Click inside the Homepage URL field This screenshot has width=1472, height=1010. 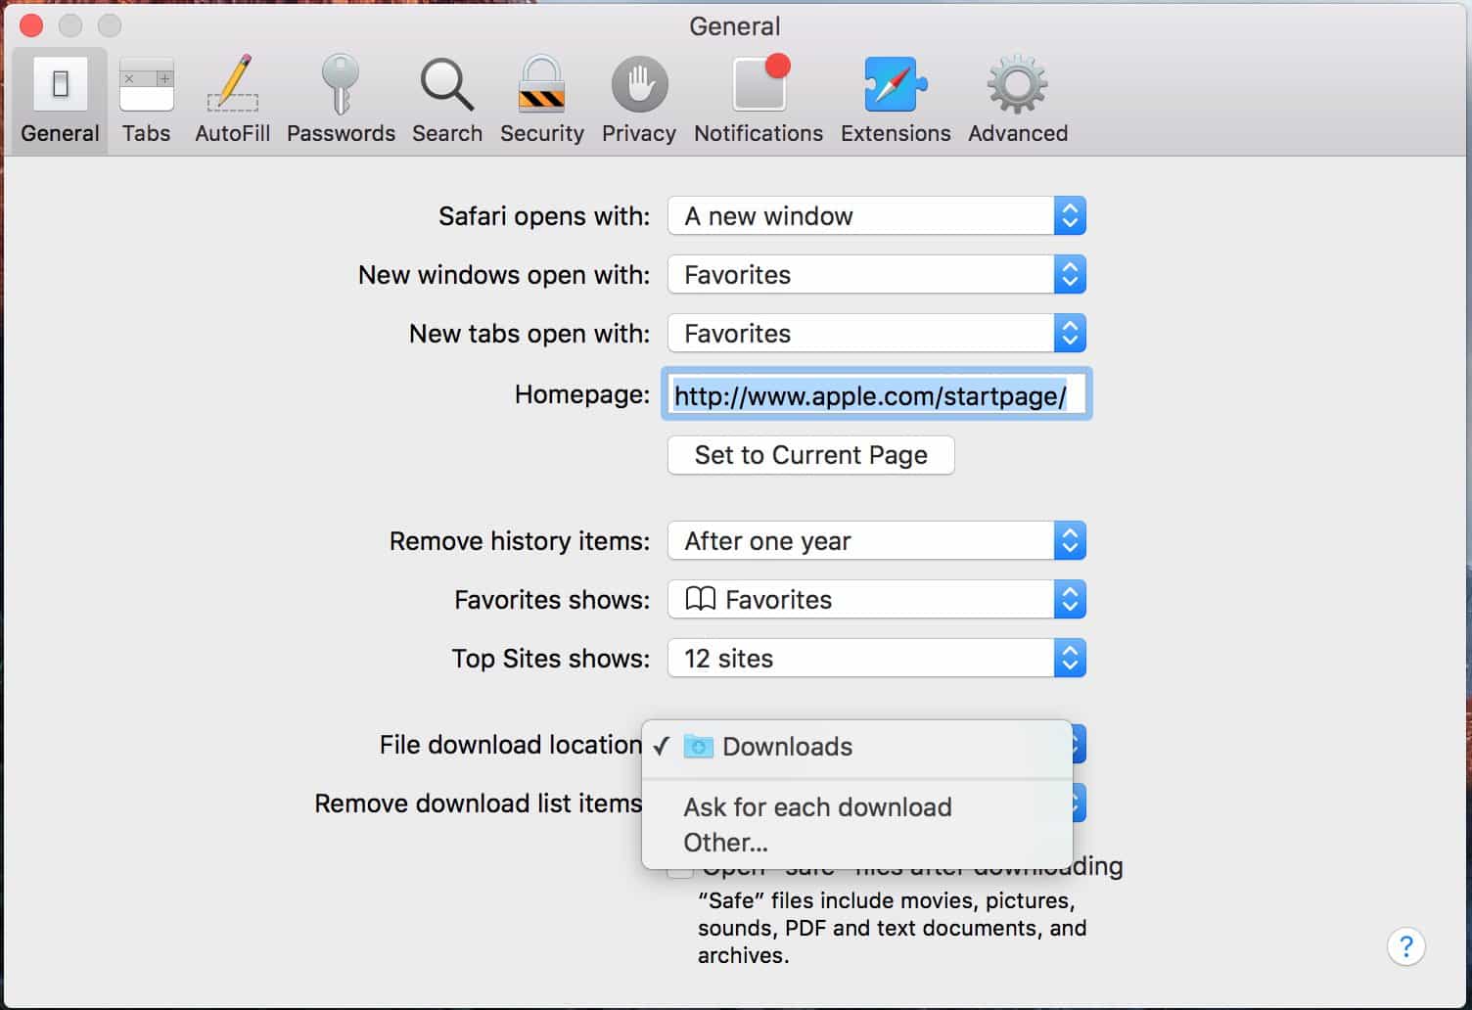point(876,395)
